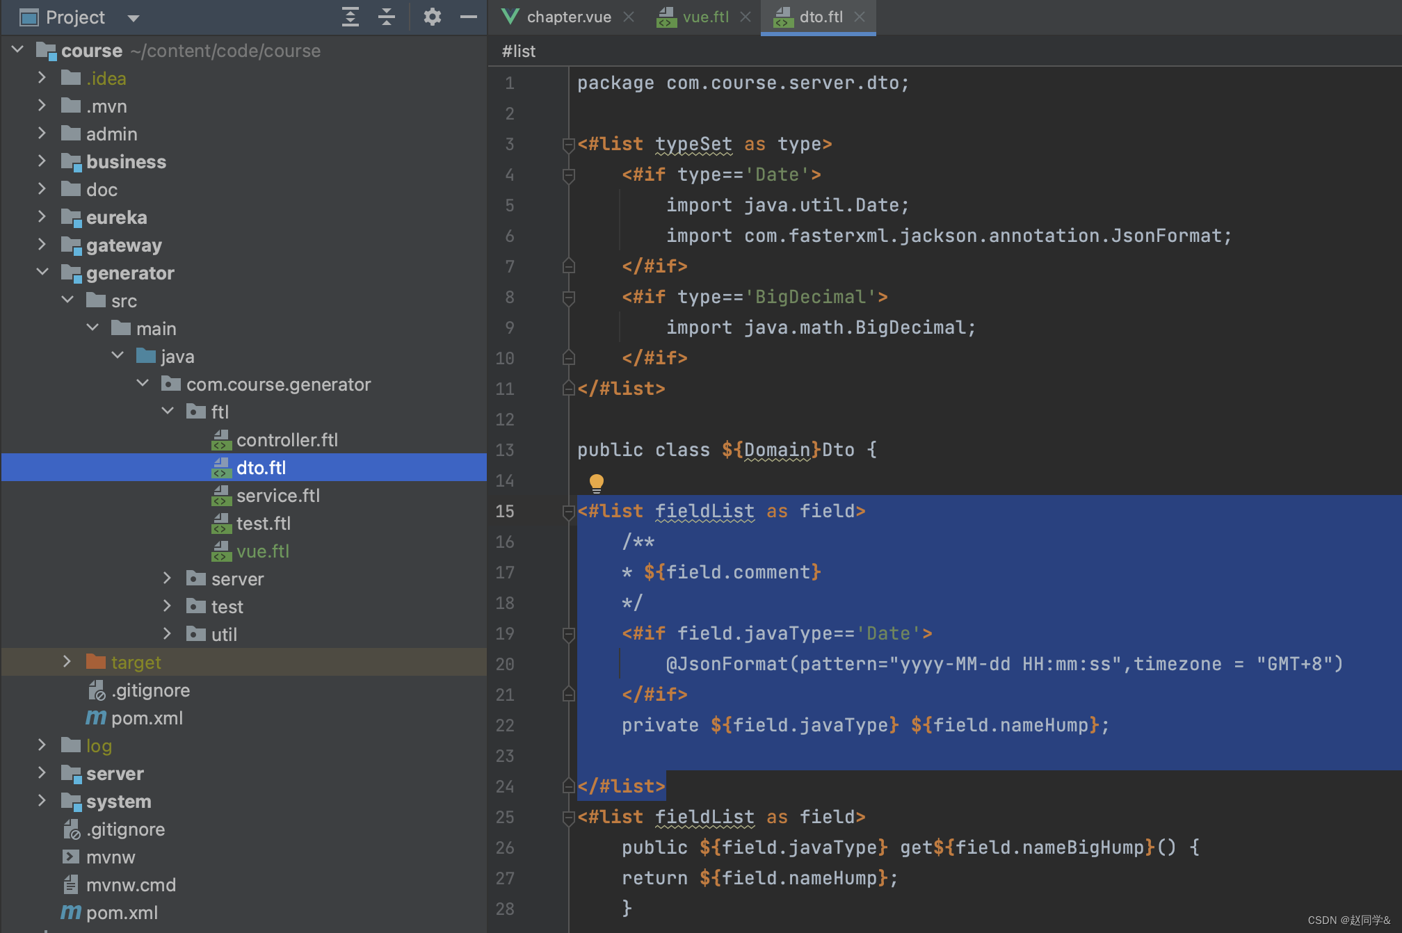The height and width of the screenshot is (933, 1402).
Task: Click the yellow lightbulb intention icon
Action: 596,482
